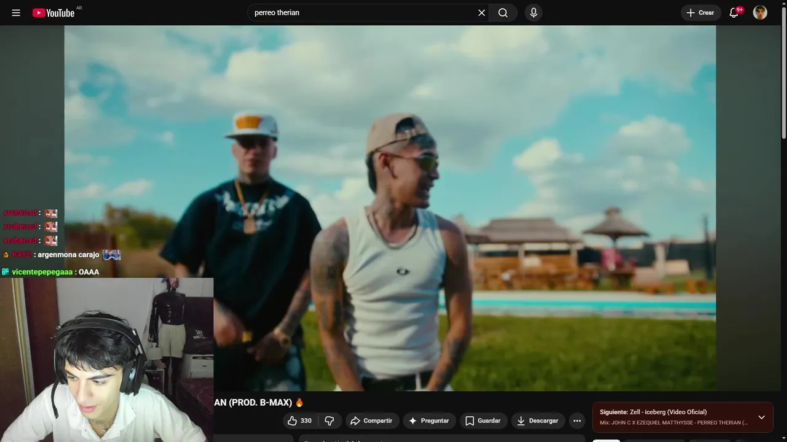Expand the Siguiente playlist panel chevron
This screenshot has width=787, height=442.
tap(761, 417)
